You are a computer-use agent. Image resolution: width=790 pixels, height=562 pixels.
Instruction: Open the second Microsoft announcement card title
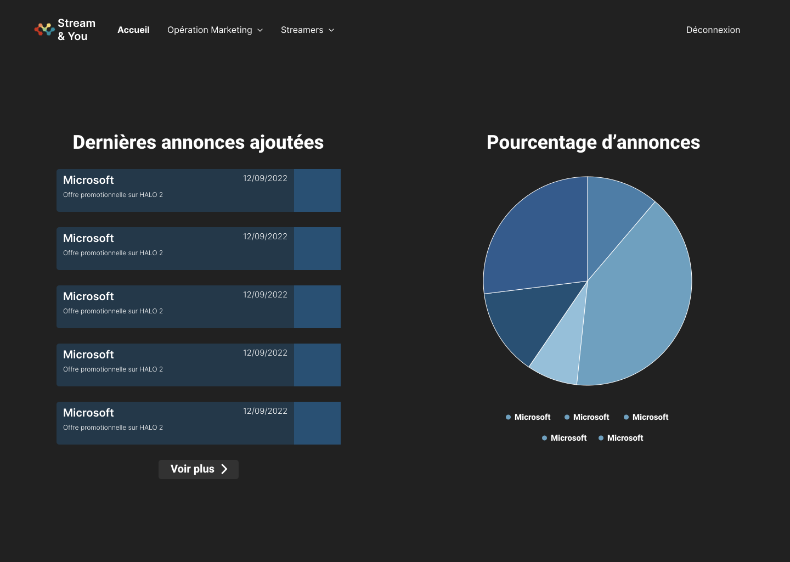(88, 238)
